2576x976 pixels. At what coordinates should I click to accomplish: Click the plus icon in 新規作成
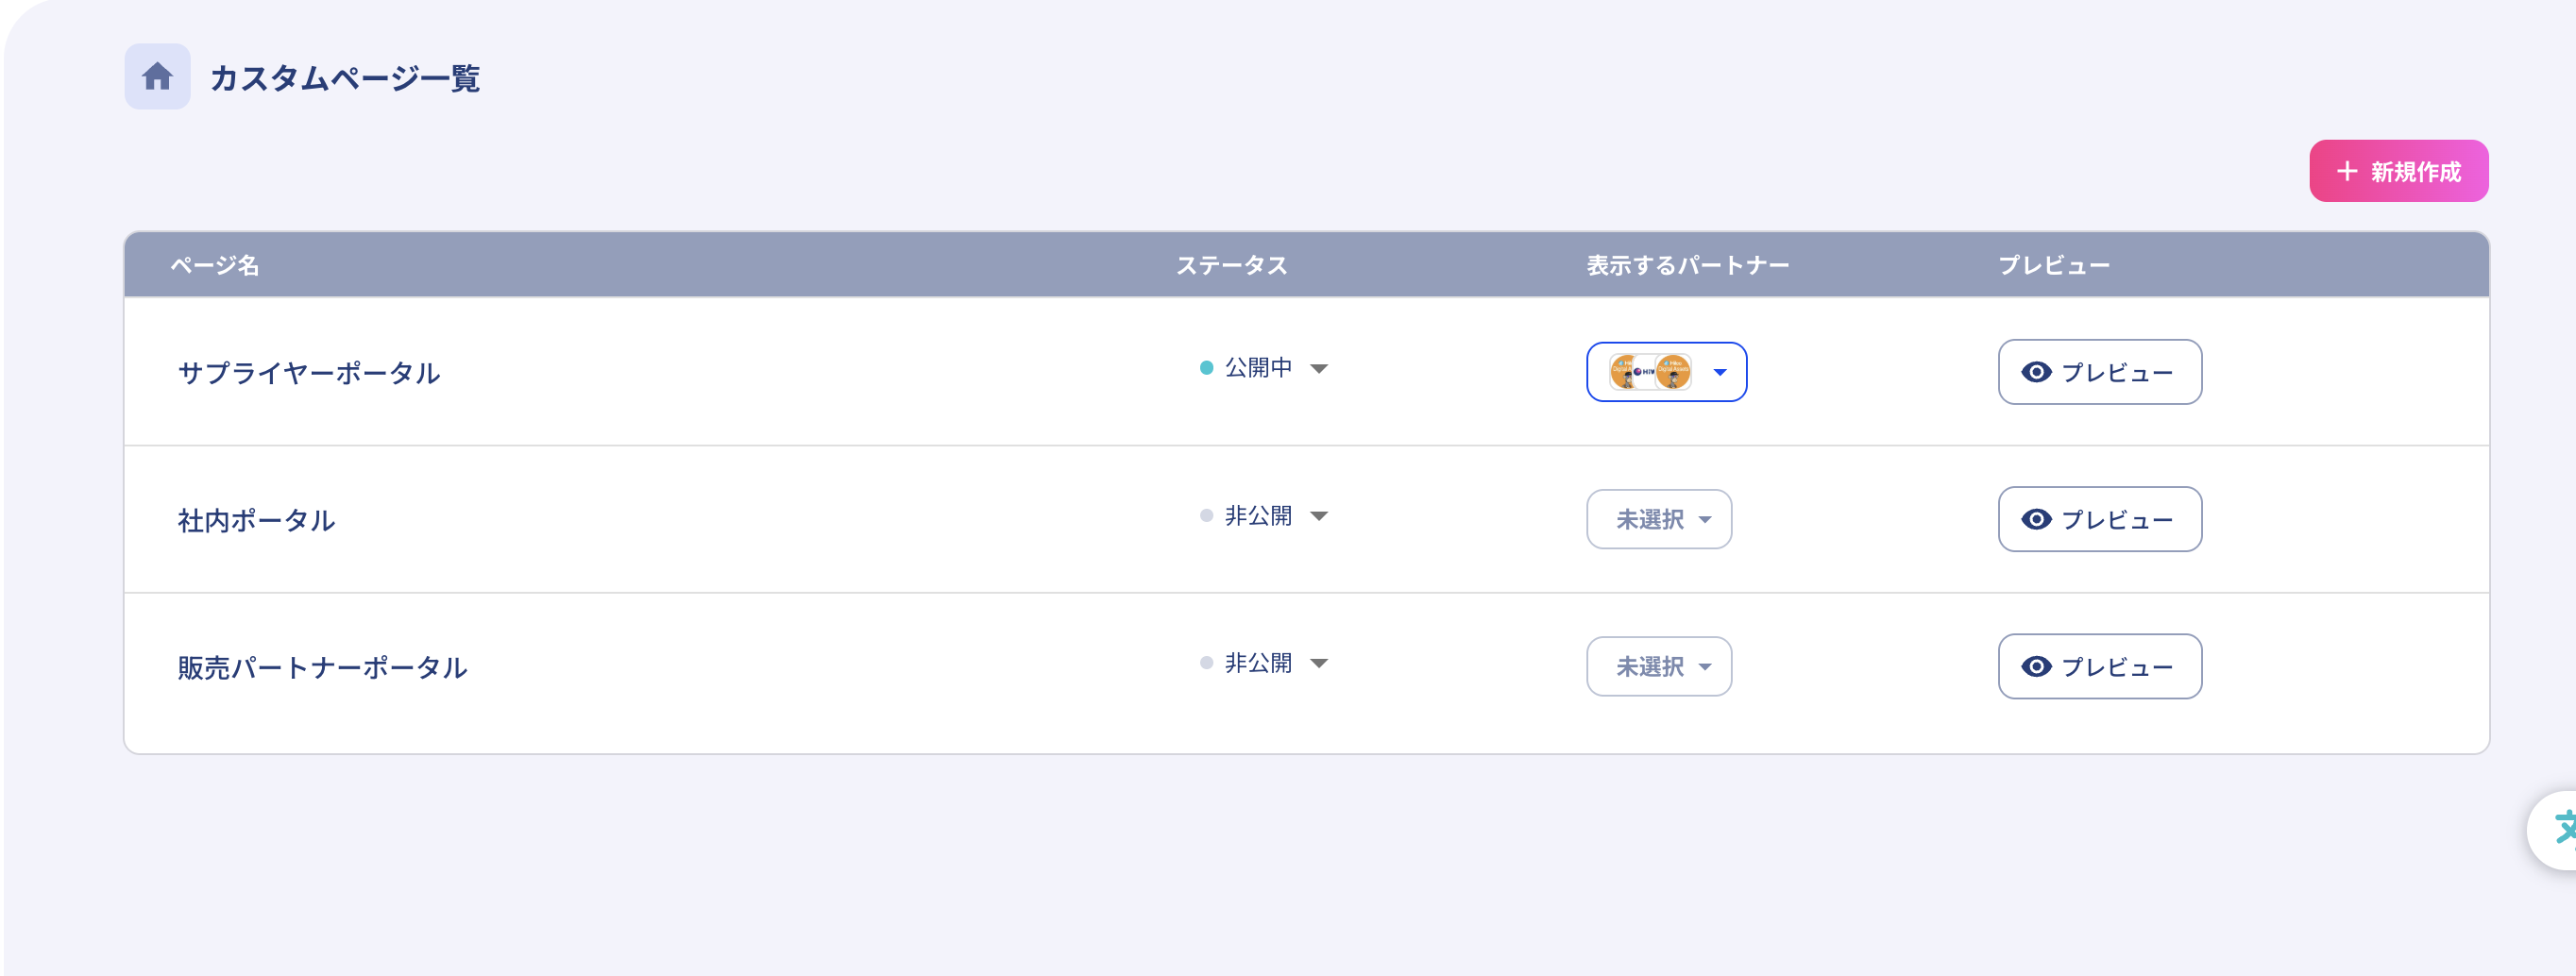pos(2346,172)
